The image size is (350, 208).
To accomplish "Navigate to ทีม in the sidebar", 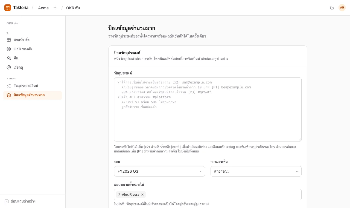I will 33,58.
